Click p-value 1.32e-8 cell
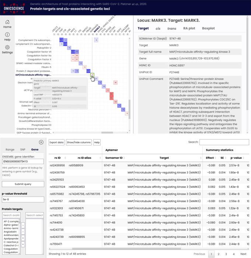This screenshot has width=251, height=258. [x=234, y=208]
